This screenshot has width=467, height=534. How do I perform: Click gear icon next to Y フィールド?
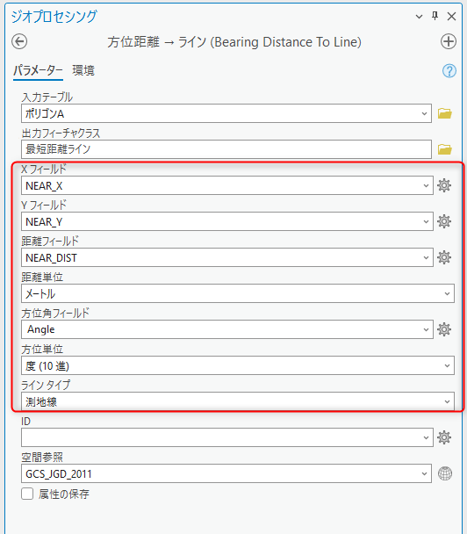444,221
